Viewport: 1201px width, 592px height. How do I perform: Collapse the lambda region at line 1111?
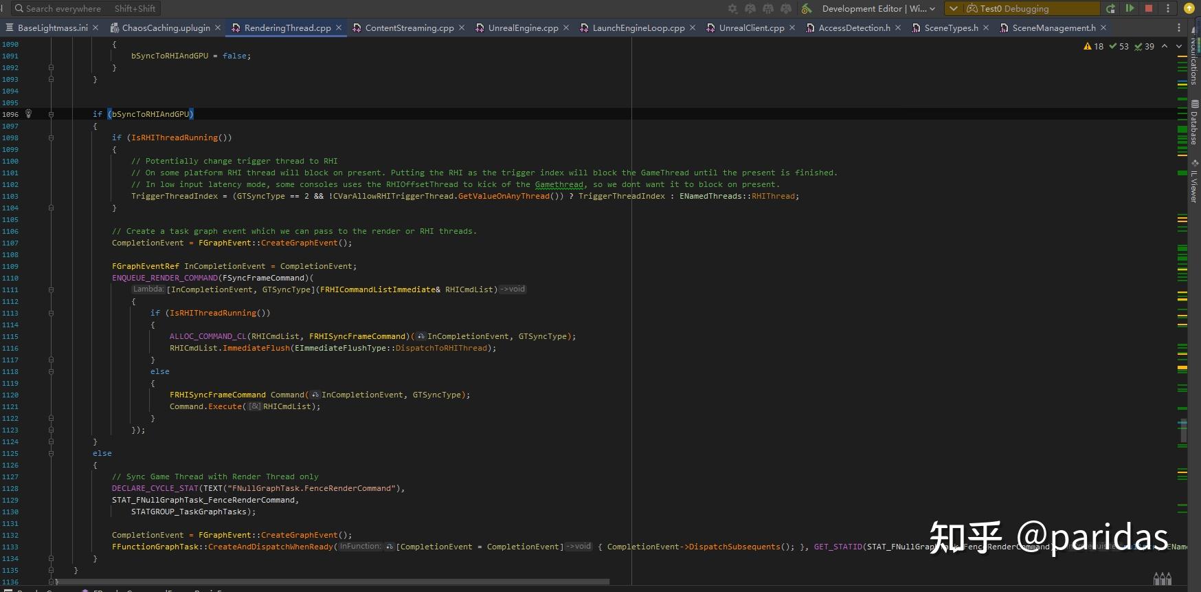[51, 289]
